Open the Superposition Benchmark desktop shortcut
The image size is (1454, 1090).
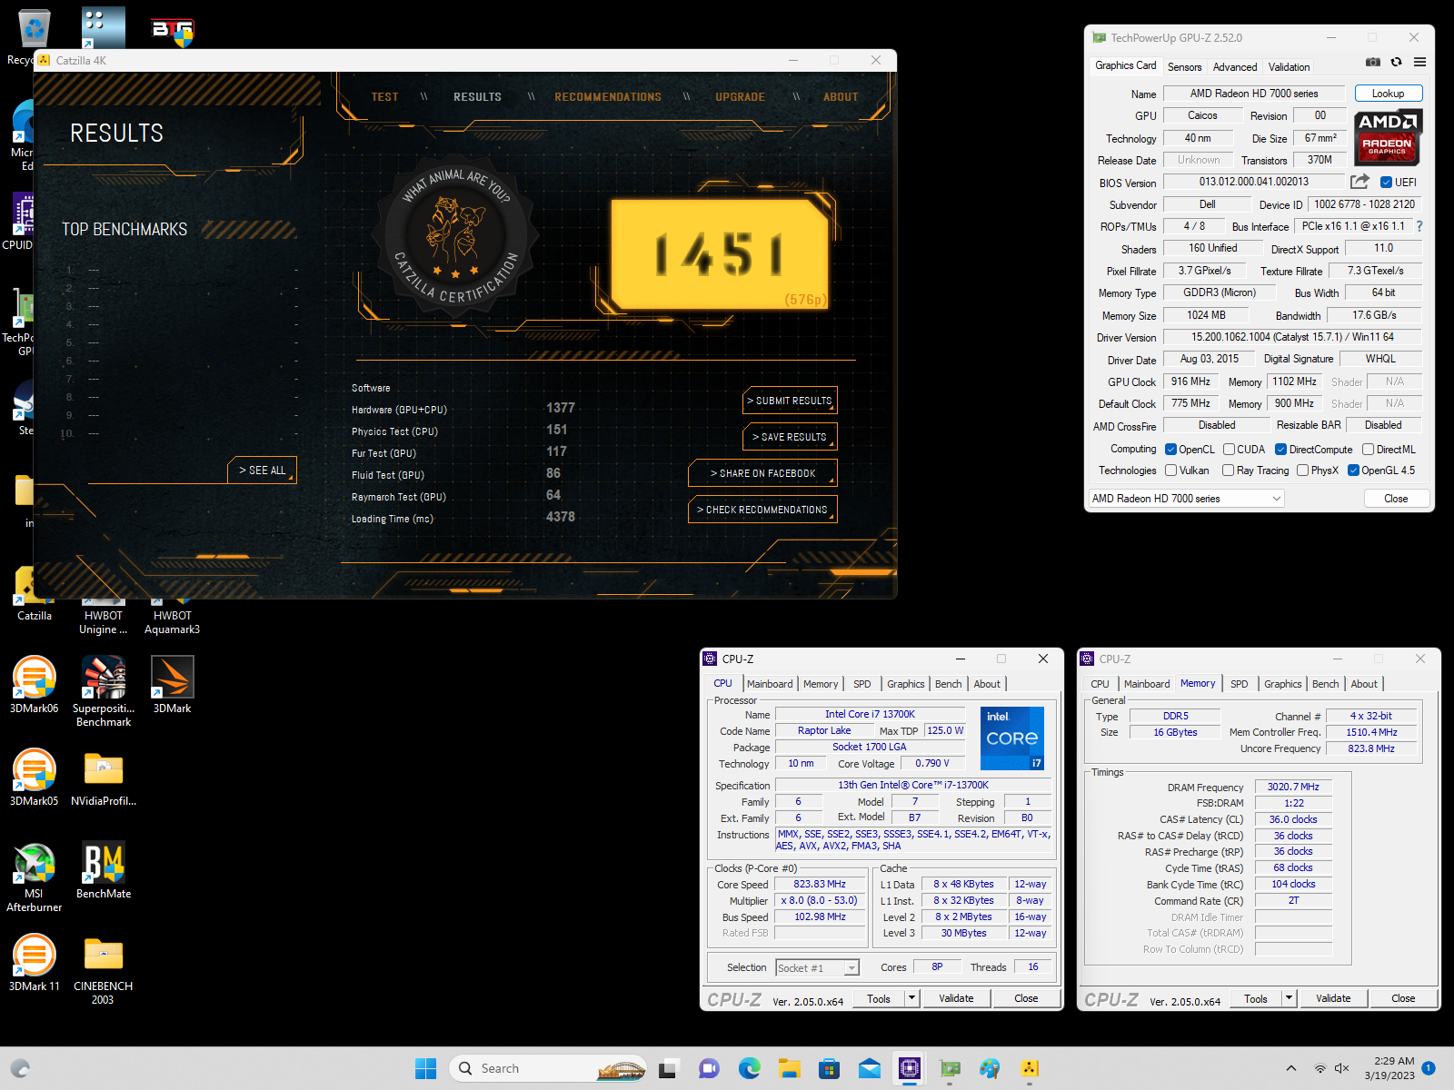104,691
